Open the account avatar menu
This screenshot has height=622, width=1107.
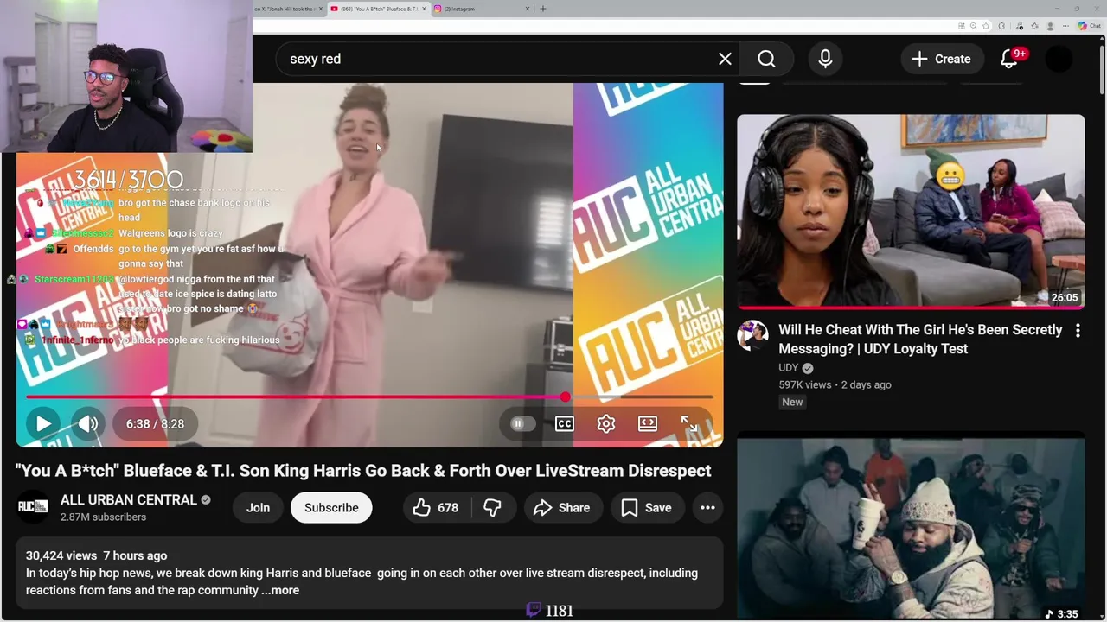(1059, 59)
